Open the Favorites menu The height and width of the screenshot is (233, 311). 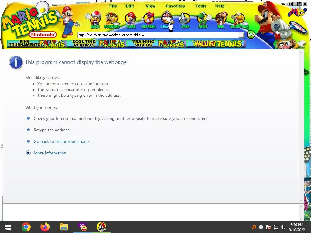[175, 6]
